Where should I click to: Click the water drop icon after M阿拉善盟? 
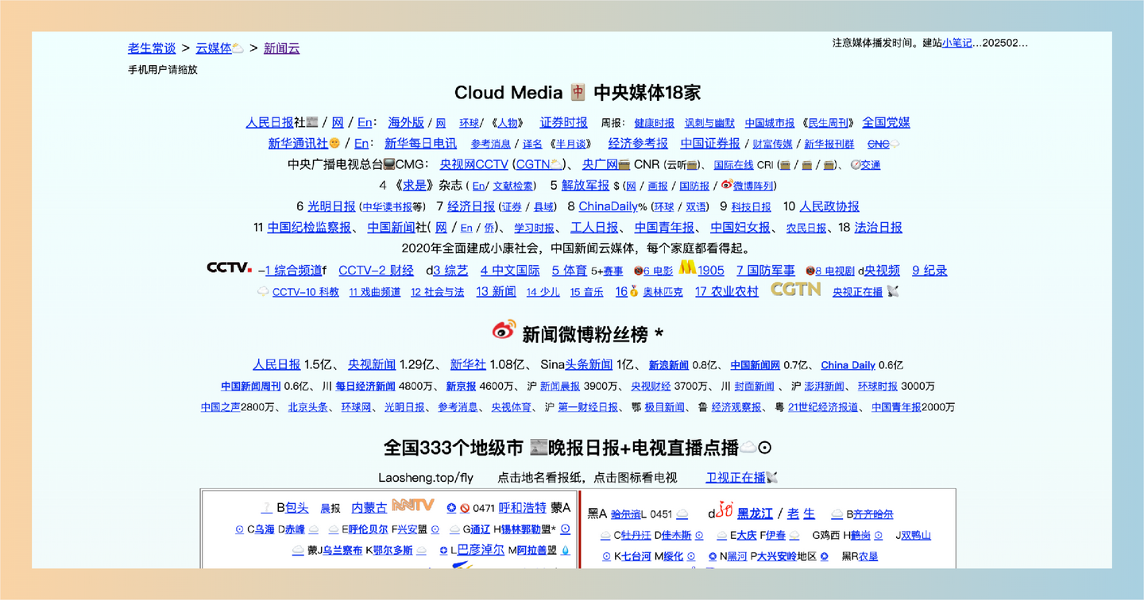[x=565, y=550]
